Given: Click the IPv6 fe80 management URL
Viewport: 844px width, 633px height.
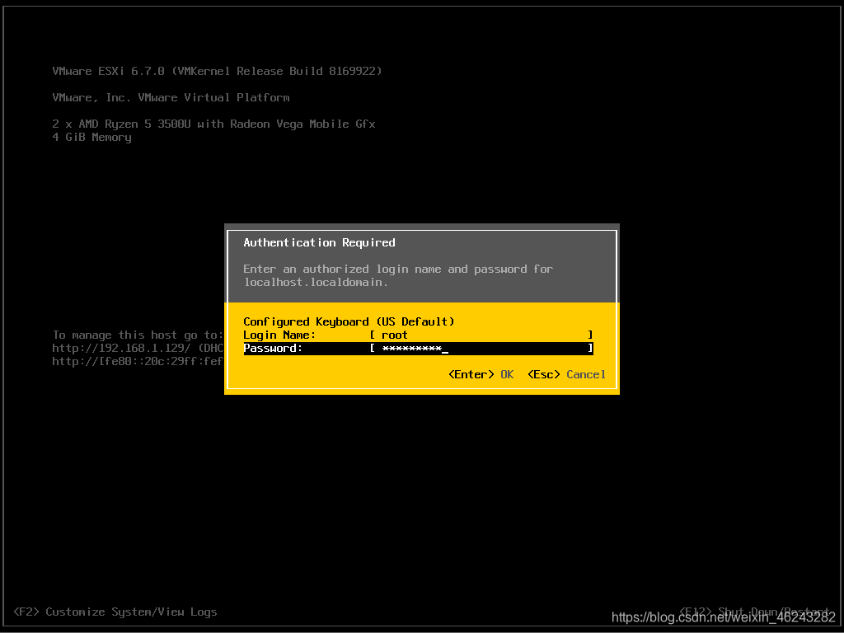Looking at the screenshot, I should pos(138,362).
